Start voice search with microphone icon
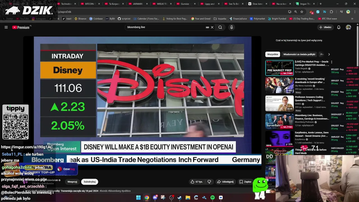359x202 pixels. coord(231,27)
